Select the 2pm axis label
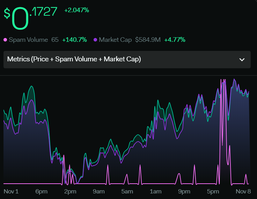 pyautogui.click(x=70, y=192)
